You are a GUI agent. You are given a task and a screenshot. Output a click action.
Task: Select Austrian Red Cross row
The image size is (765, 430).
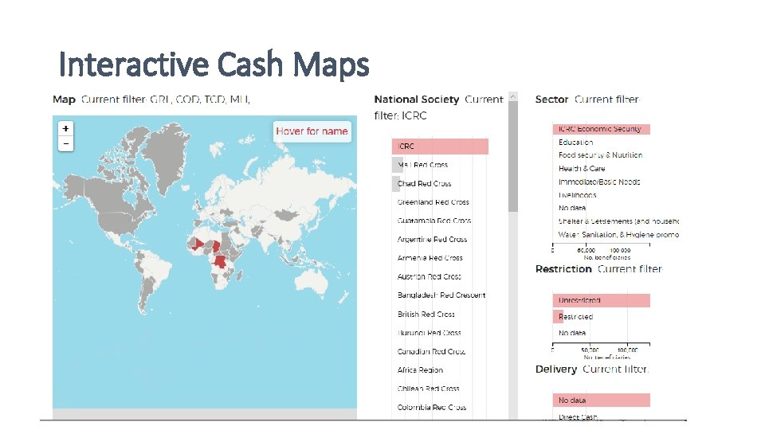[x=429, y=276]
